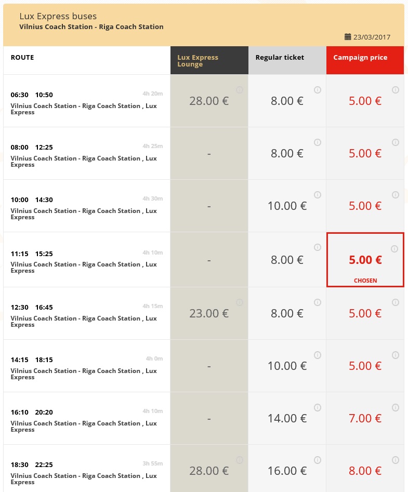Click the 23/03/2017 travel date

click(372, 37)
